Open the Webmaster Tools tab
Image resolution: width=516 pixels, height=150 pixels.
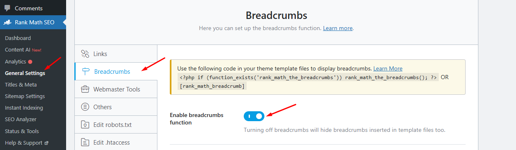point(116,89)
